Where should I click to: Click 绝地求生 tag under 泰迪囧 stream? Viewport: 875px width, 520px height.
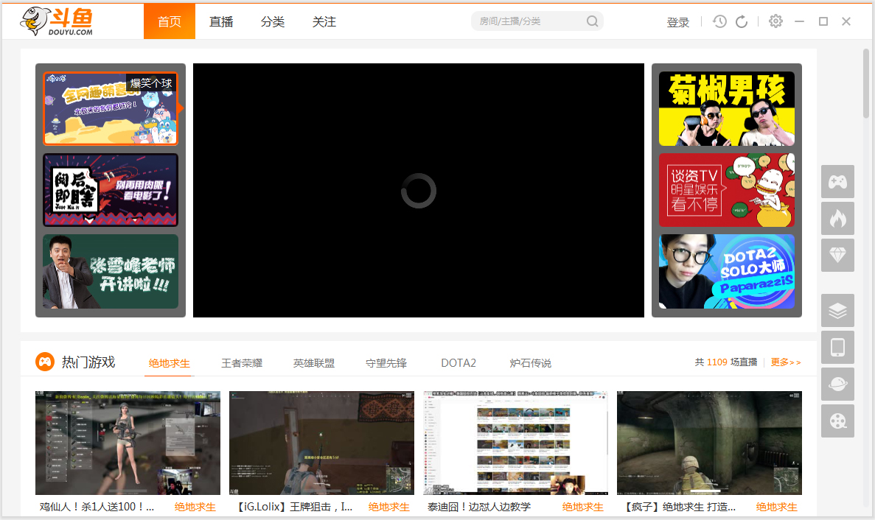[x=582, y=507]
